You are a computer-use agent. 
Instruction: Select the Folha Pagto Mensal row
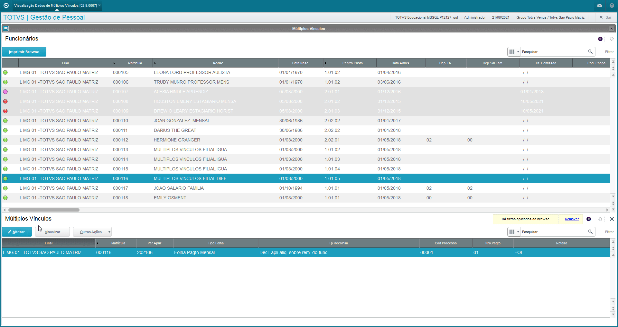coord(306,252)
